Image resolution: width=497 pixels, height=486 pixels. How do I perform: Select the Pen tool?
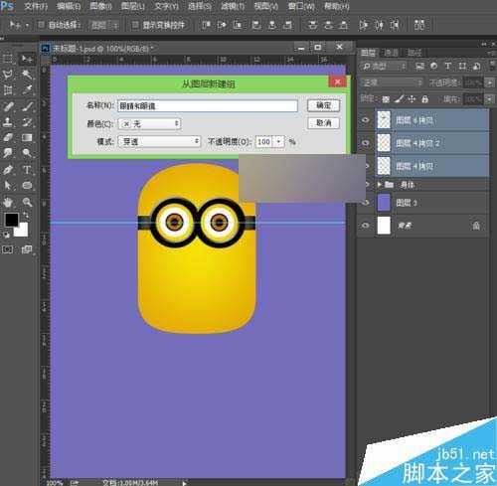(x=8, y=170)
